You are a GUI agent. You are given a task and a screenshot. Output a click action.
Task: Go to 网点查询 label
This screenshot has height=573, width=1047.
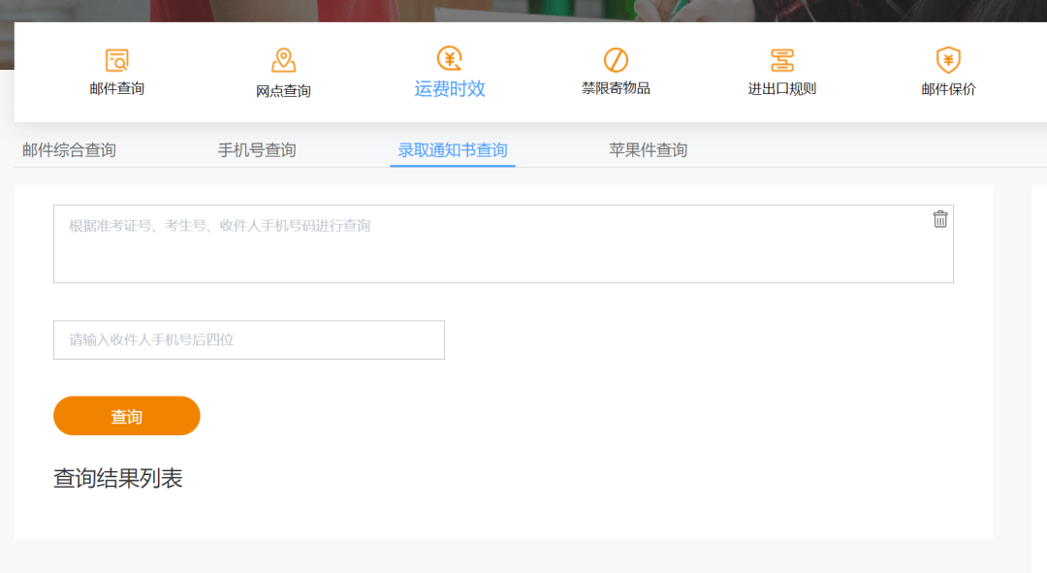pos(283,91)
